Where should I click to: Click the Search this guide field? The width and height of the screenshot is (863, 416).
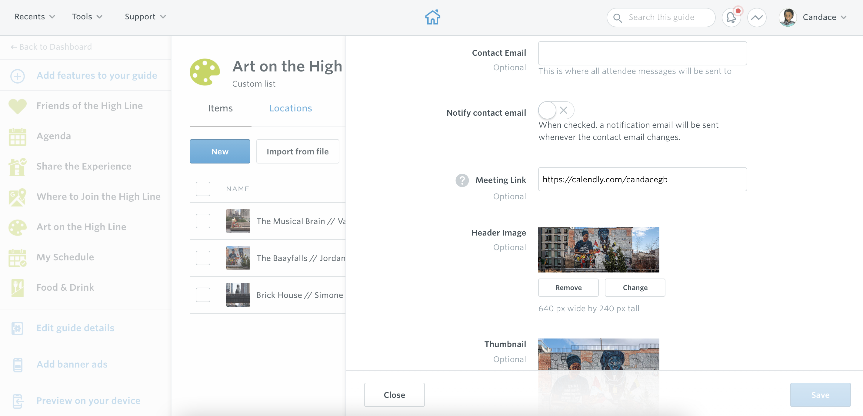[x=661, y=17]
